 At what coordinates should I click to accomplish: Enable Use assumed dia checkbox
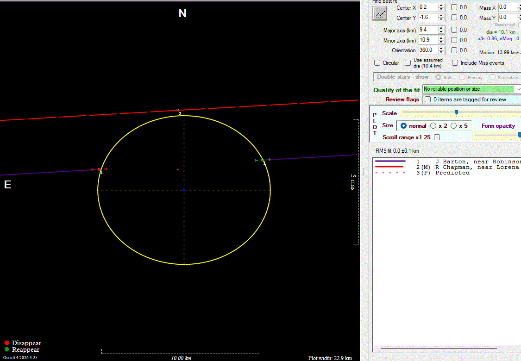point(408,63)
